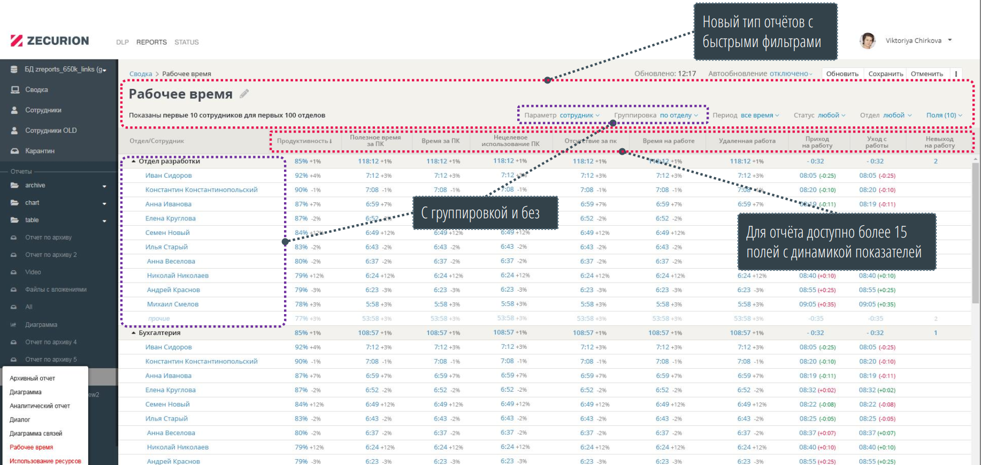Collapse the Отдел разработки group
The height and width of the screenshot is (465, 981).
click(134, 161)
